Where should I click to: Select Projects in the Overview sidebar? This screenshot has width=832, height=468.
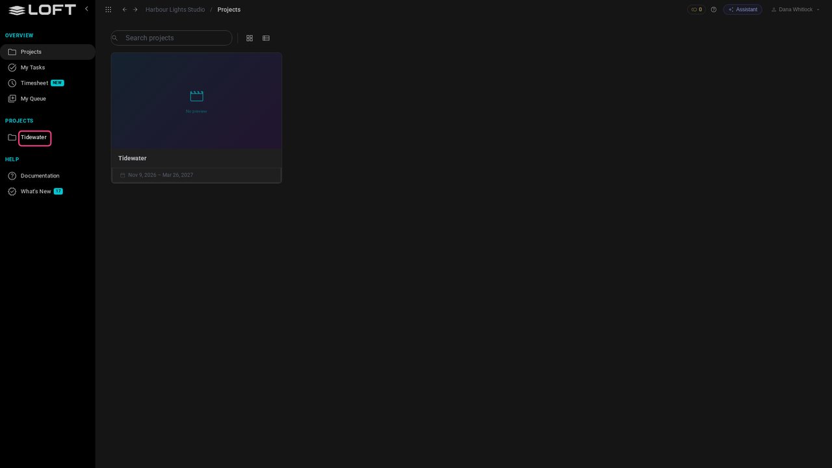coord(47,52)
